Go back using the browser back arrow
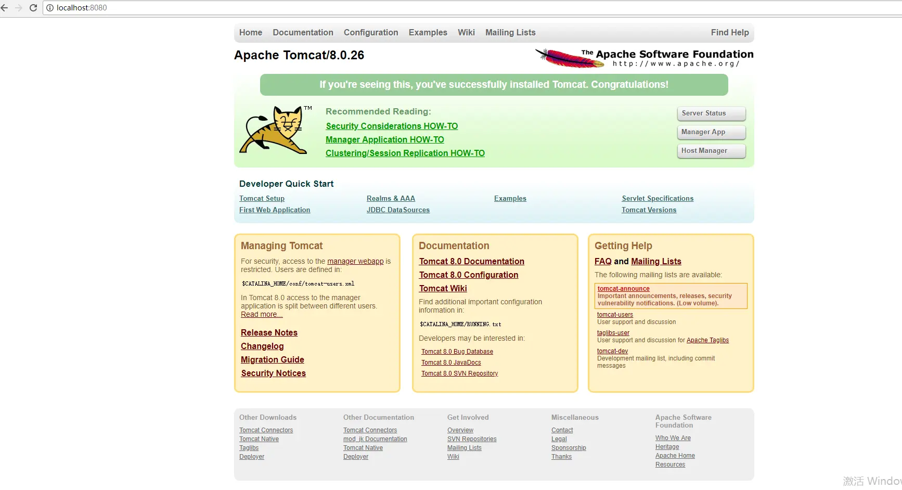 [x=5, y=8]
